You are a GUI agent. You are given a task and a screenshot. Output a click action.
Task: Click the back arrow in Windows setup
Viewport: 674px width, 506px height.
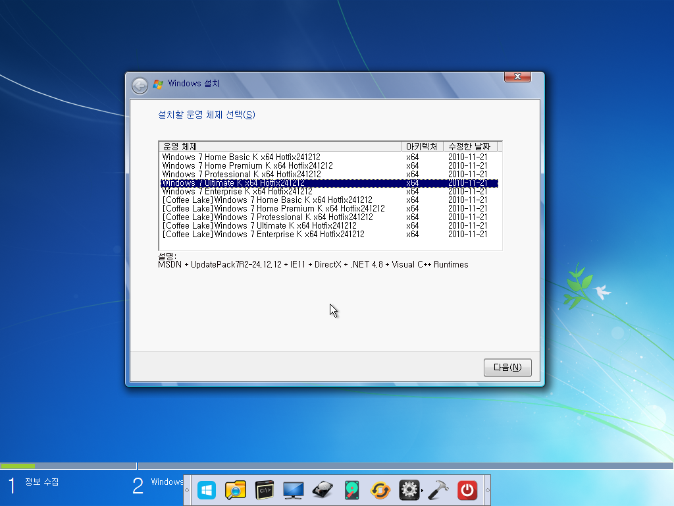tap(140, 86)
